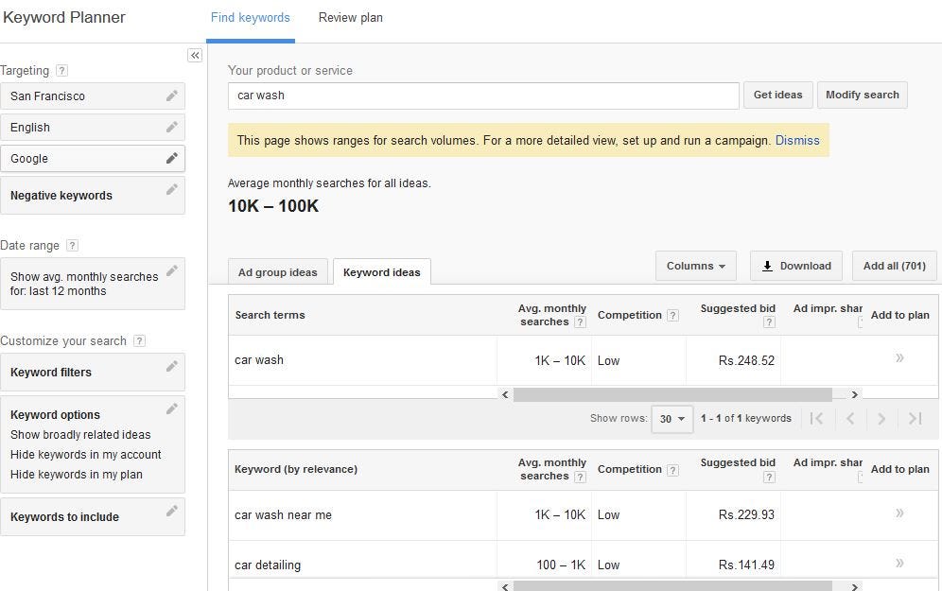This screenshot has height=591, width=942.
Task: Click help icon next to Targeting
Action: pos(61,71)
